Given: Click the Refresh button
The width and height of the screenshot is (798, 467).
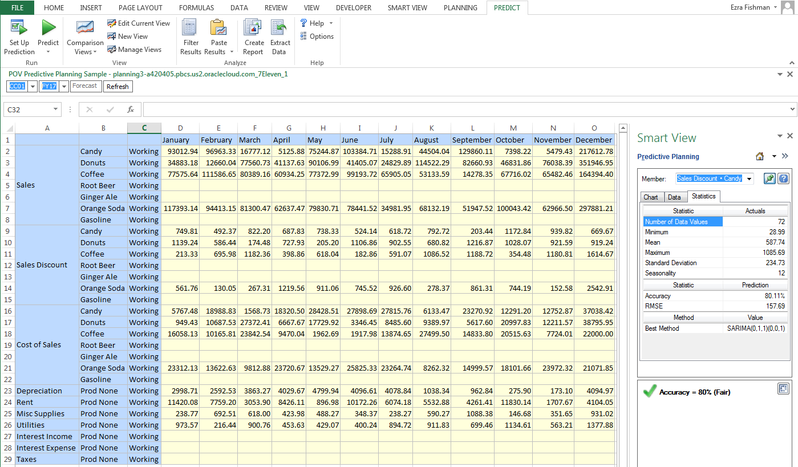Looking at the screenshot, I should [x=118, y=86].
